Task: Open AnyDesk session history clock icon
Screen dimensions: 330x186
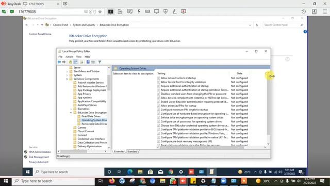Action: (304, 11)
